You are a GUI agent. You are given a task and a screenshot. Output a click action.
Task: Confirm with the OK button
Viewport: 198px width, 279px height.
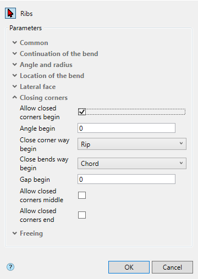click(x=129, y=267)
